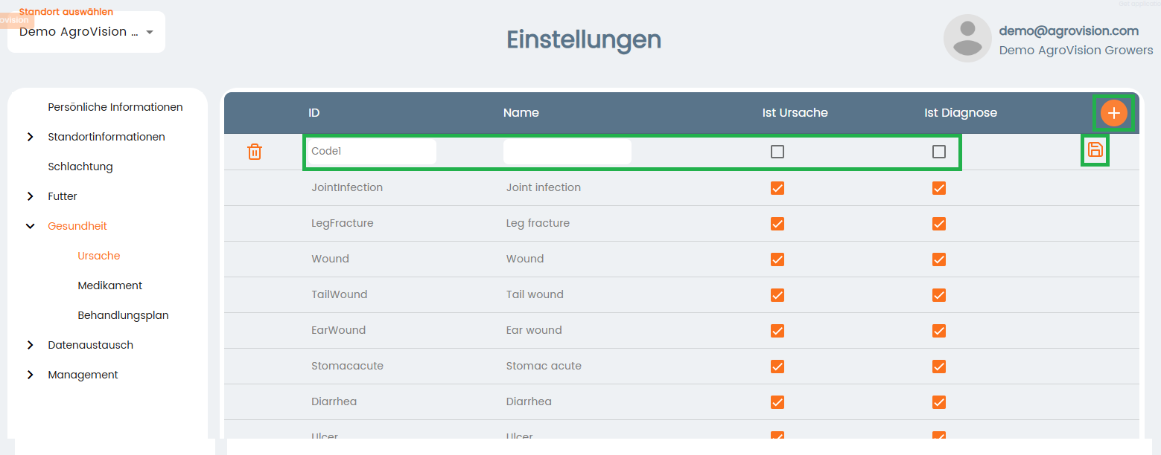Expand the Management section chevron
This screenshot has width=1161, height=455.
coord(30,375)
